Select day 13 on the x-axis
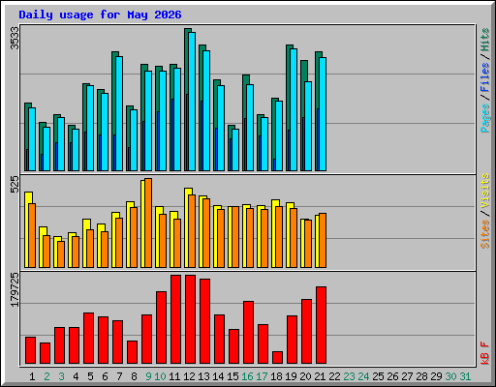This screenshot has width=496, height=387. [203, 376]
